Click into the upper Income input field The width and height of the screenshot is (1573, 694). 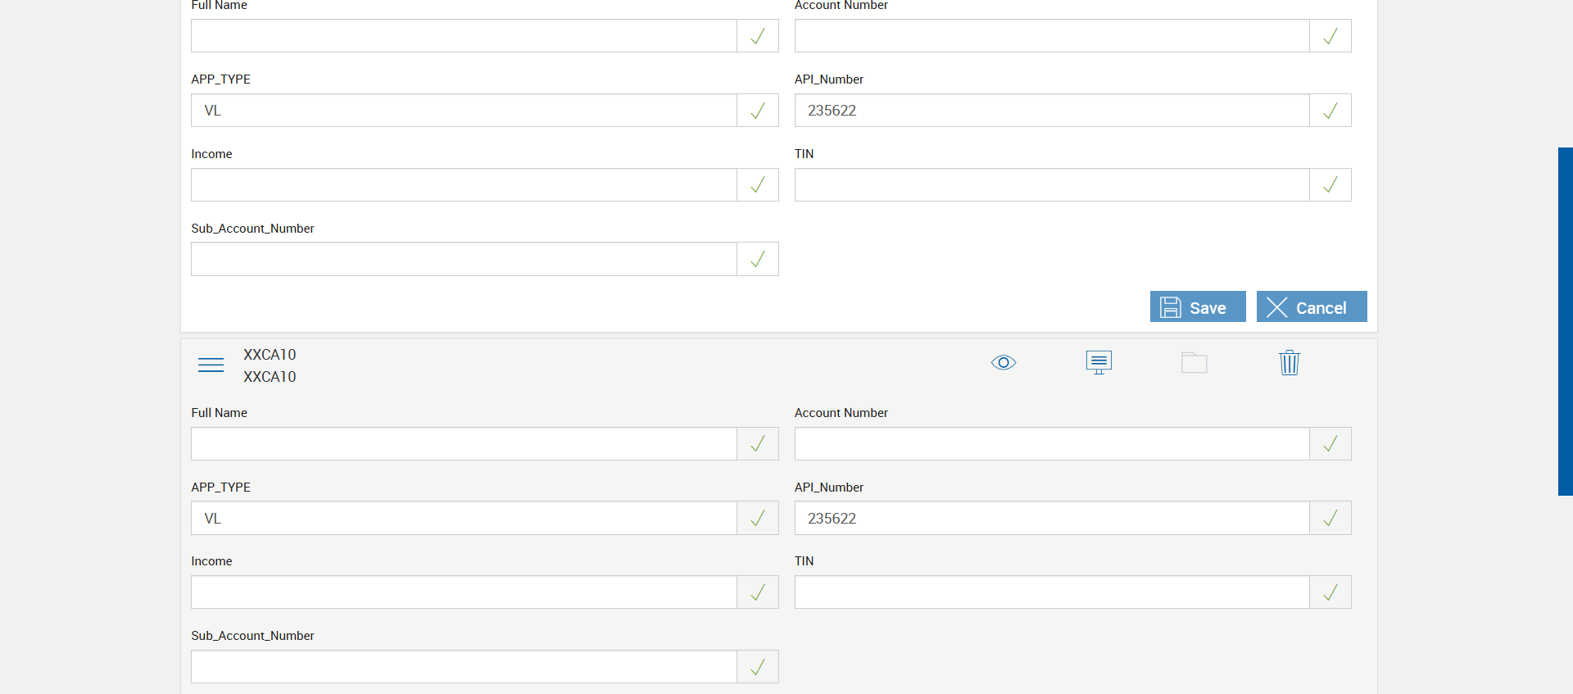464,185
